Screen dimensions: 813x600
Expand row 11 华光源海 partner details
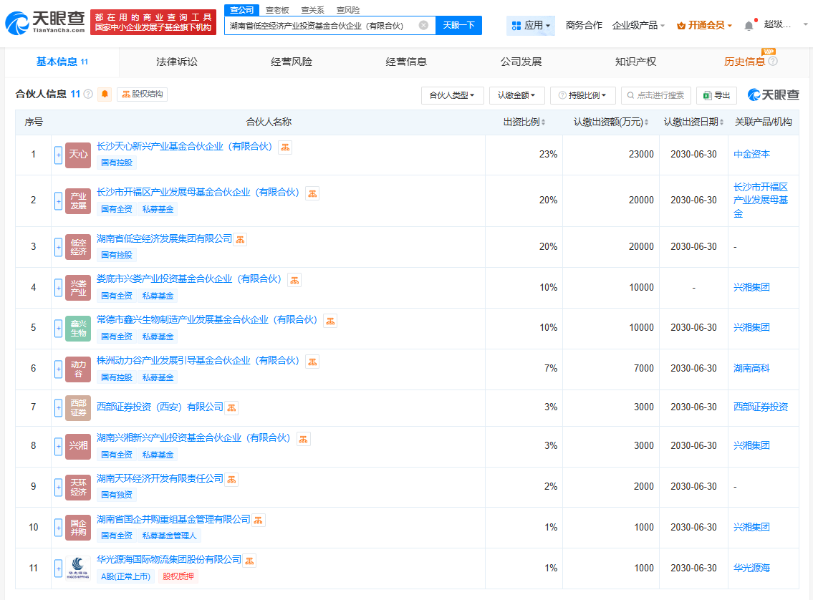(59, 568)
